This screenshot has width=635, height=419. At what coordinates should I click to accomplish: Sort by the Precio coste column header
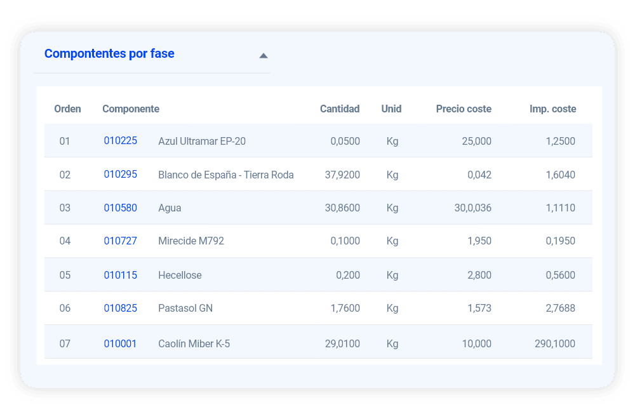coord(464,109)
